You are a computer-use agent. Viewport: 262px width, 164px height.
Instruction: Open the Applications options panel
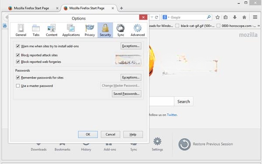[x=71, y=30]
